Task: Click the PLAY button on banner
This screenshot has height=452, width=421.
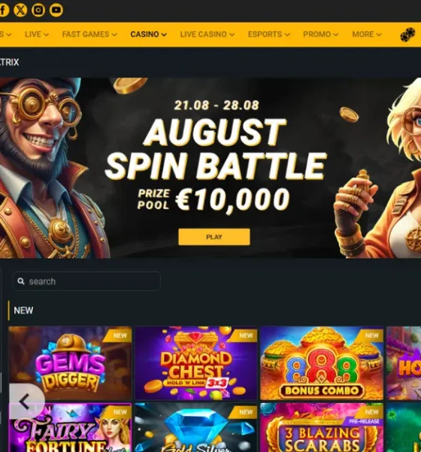Action: coord(214,237)
